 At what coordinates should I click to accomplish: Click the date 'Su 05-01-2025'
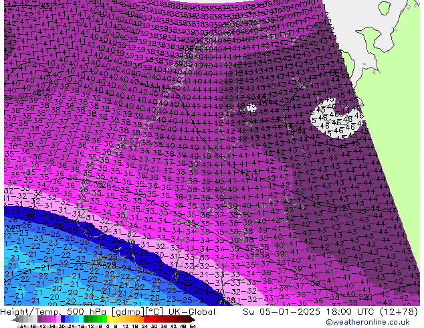[x=282, y=312]
